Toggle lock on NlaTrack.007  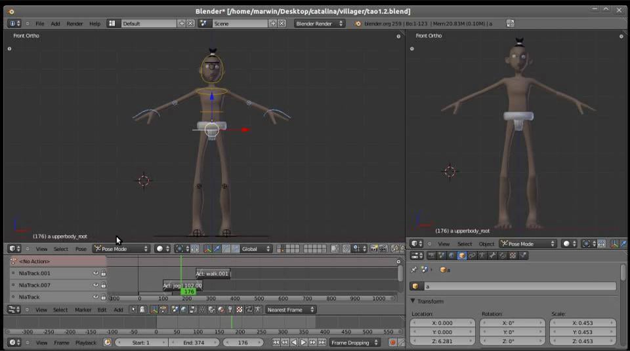104,286
